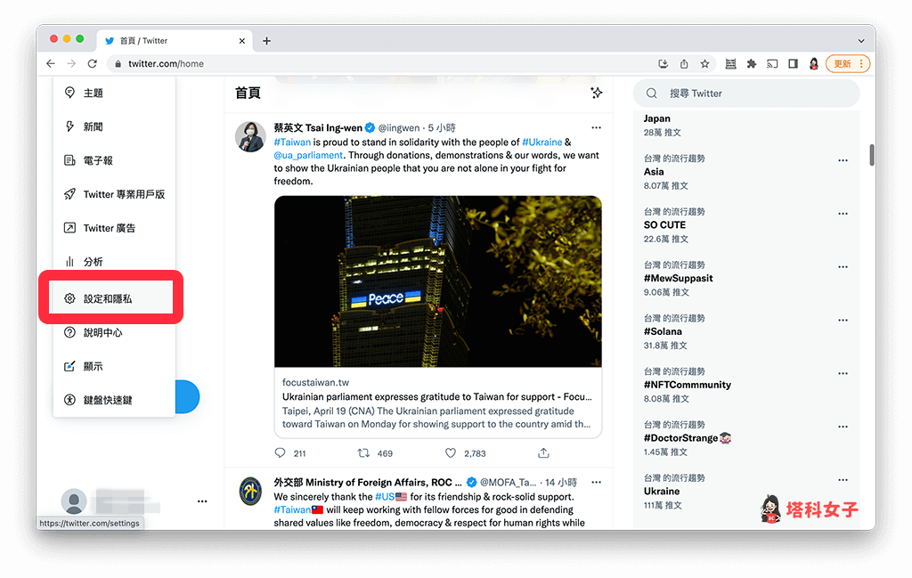Open a new tab with plus button
Viewport: 912px width, 578px height.
[x=266, y=41]
